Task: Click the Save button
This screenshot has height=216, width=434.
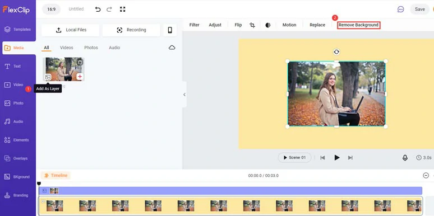Action: coord(419,9)
